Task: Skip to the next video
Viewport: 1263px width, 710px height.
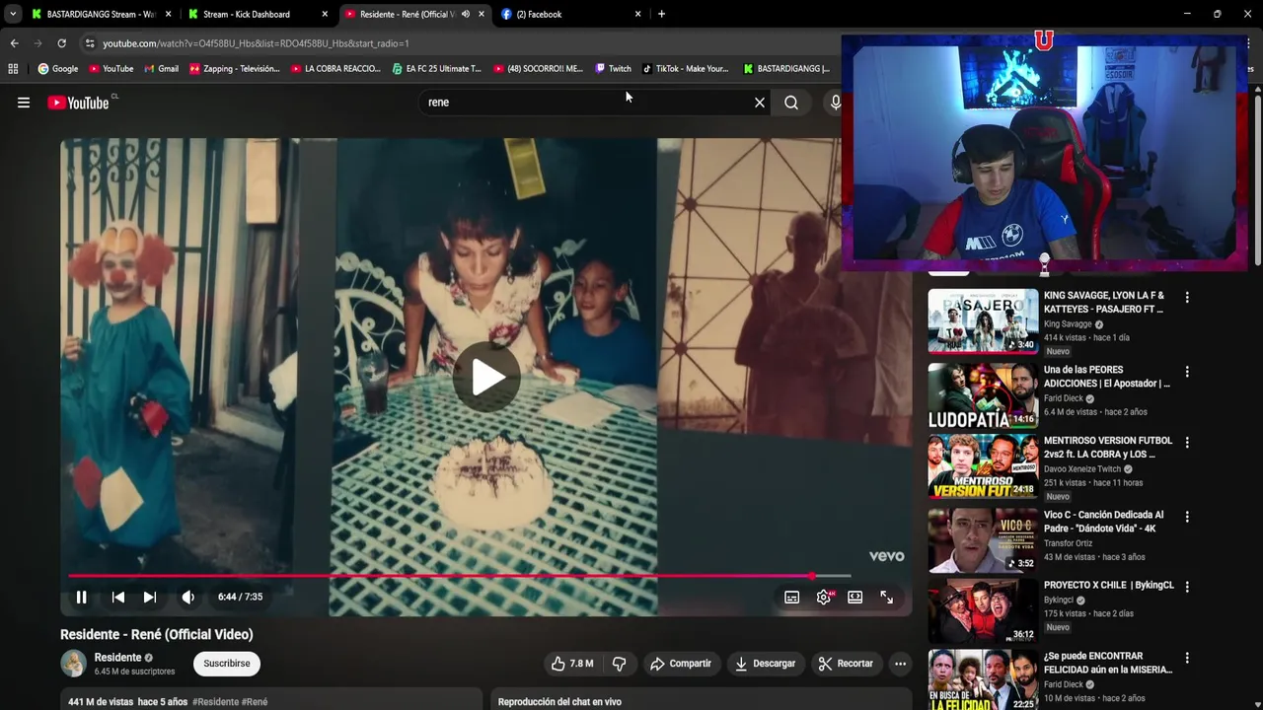Action: [150, 597]
